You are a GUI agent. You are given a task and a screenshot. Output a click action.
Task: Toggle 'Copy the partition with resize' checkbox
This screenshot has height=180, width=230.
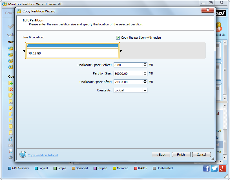(118, 38)
